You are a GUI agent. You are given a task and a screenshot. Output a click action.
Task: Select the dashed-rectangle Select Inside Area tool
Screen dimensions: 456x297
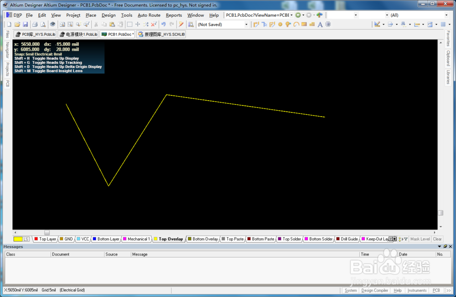(130, 25)
